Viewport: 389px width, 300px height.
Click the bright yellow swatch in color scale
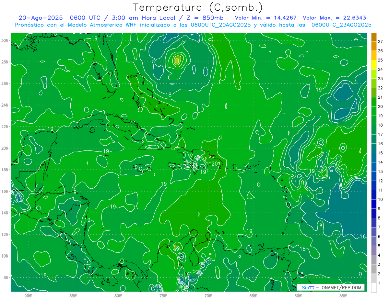pyautogui.click(x=374, y=65)
